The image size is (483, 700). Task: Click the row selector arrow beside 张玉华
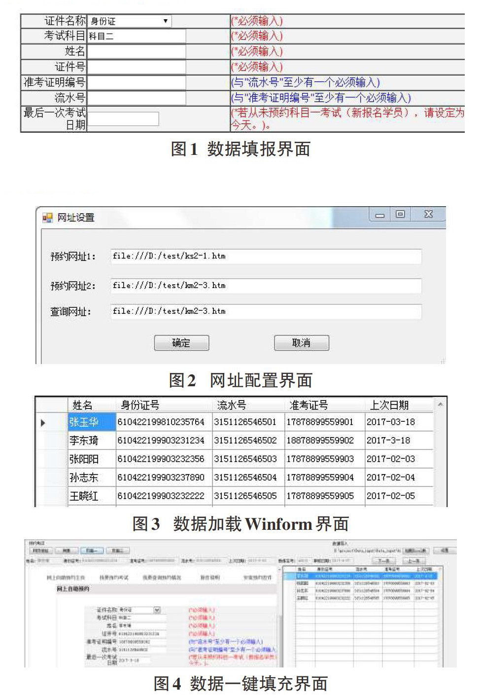click(43, 423)
